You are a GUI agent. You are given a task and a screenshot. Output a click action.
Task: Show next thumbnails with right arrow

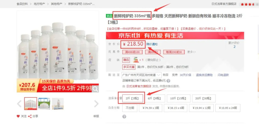pyautogui.click(x=96, y=104)
